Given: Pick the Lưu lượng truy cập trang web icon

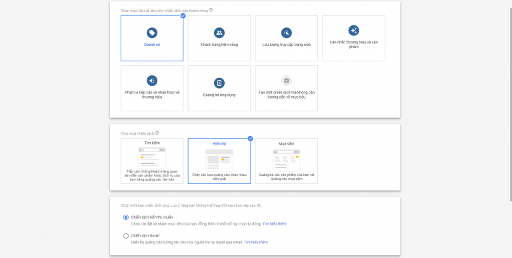Looking at the screenshot, I should coord(287,33).
